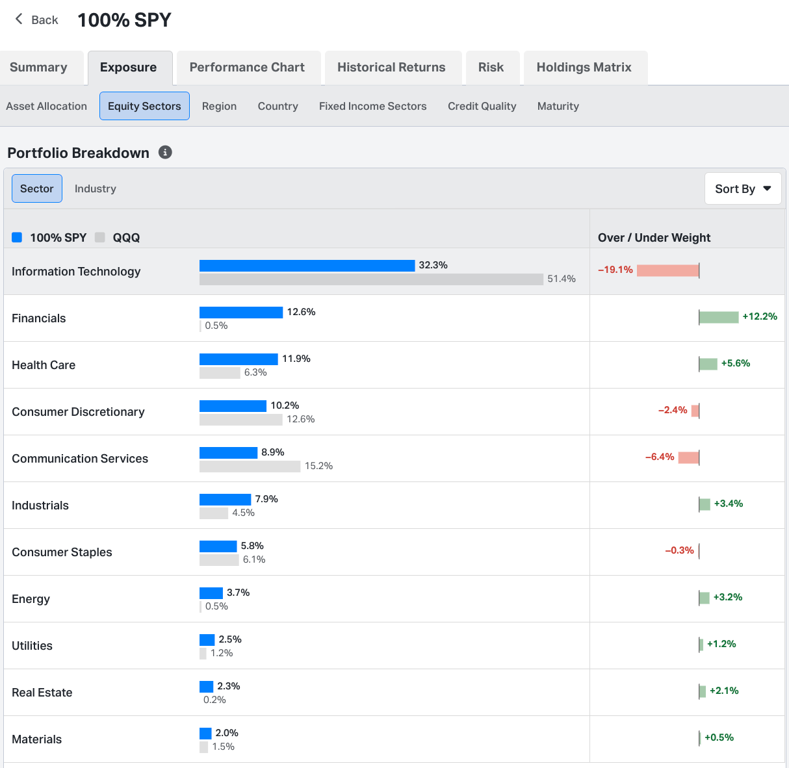Click the +0.5% Materials overweight value
The height and width of the screenshot is (768, 789).
pos(719,737)
